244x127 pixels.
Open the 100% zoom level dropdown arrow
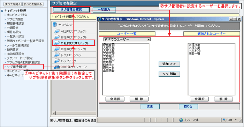236,120
